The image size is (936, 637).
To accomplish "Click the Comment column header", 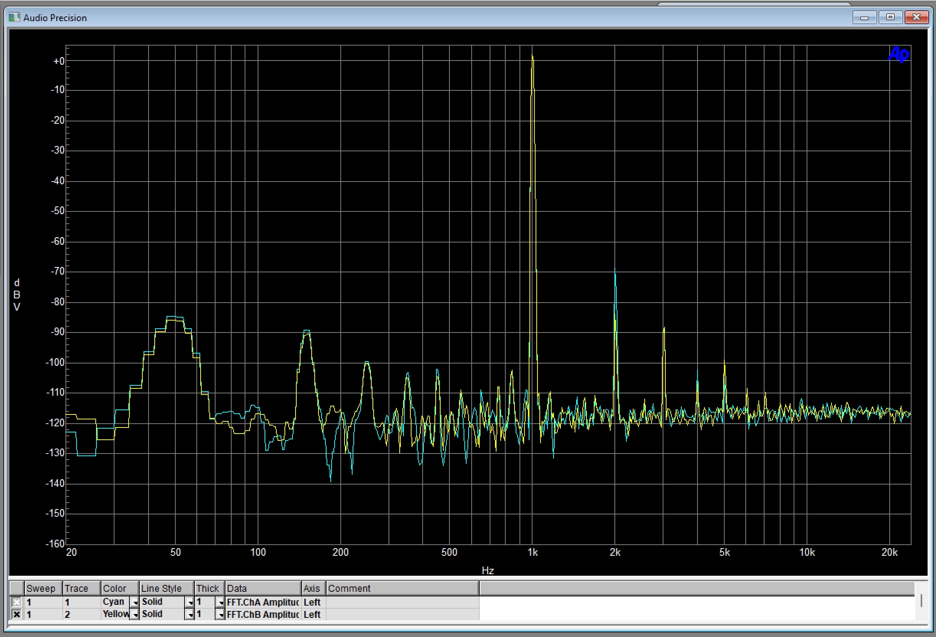I will 402,588.
